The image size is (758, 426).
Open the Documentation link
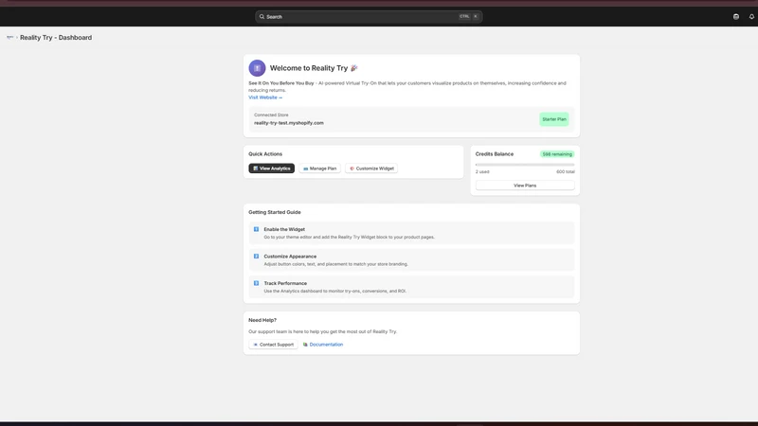(x=326, y=345)
